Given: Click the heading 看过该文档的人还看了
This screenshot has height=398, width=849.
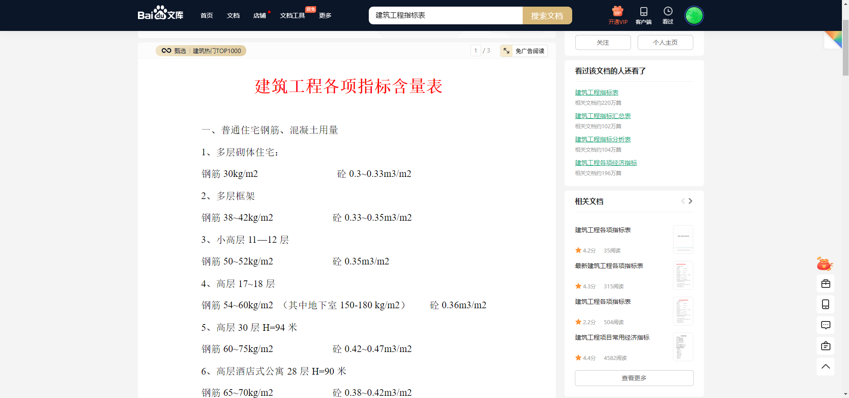Looking at the screenshot, I should click(x=610, y=71).
